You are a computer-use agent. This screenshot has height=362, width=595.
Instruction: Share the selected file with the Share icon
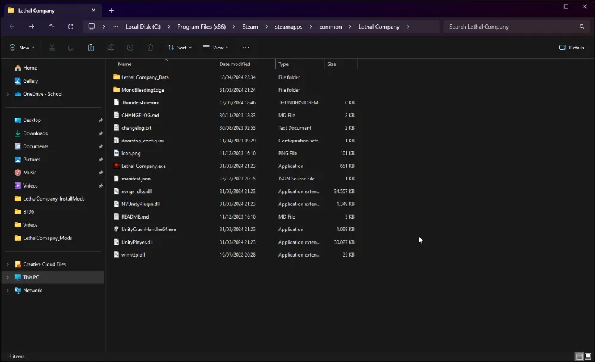[130, 48]
